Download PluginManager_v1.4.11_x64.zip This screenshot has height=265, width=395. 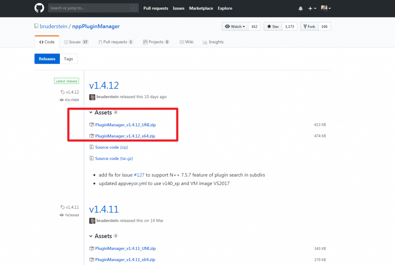click(x=125, y=260)
